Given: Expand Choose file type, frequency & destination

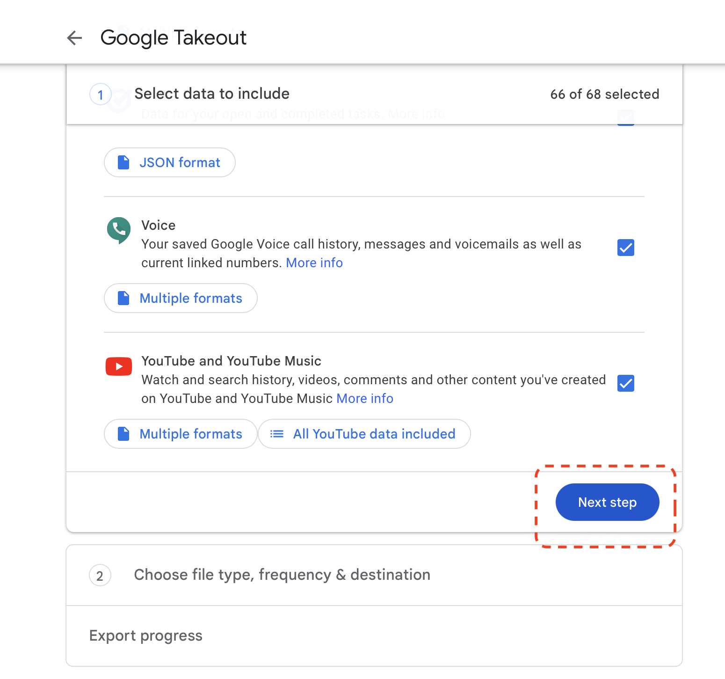Looking at the screenshot, I should click(x=282, y=575).
